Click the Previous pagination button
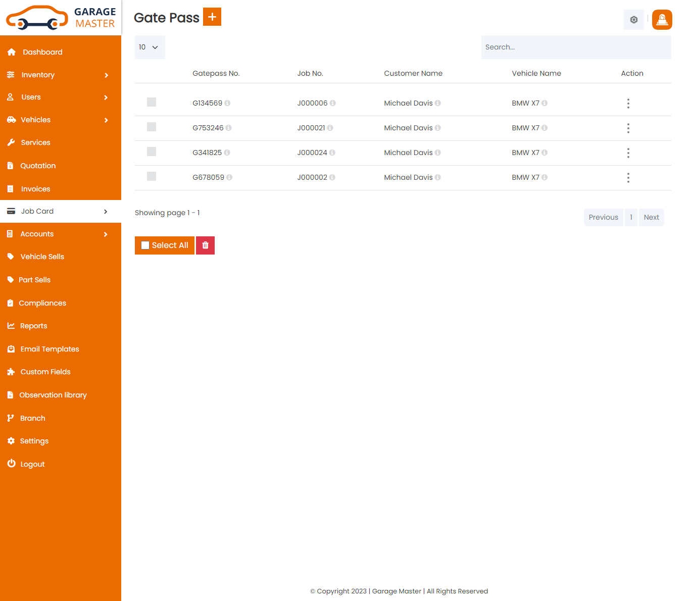The height and width of the screenshot is (601, 690). click(603, 217)
